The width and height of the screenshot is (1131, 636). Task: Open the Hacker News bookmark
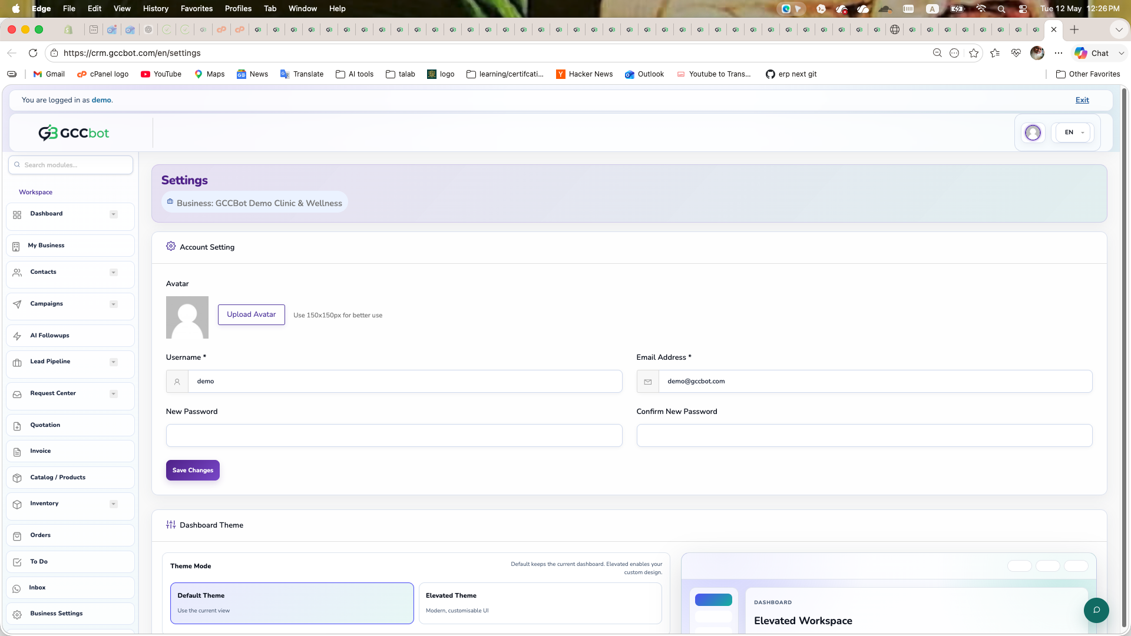click(584, 74)
